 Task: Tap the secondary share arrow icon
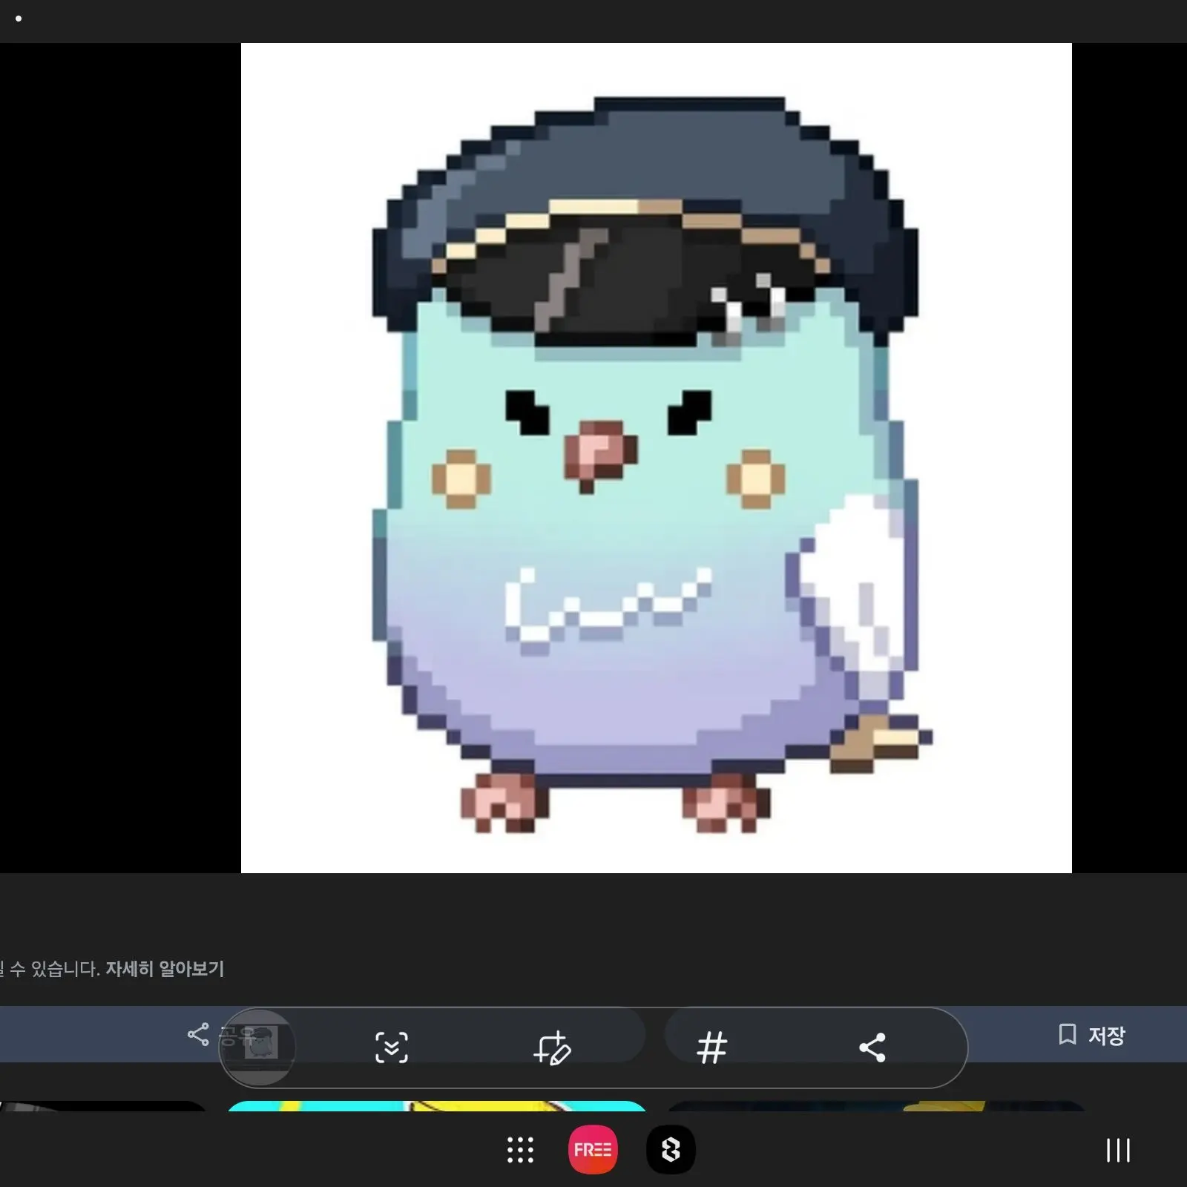coord(874,1048)
